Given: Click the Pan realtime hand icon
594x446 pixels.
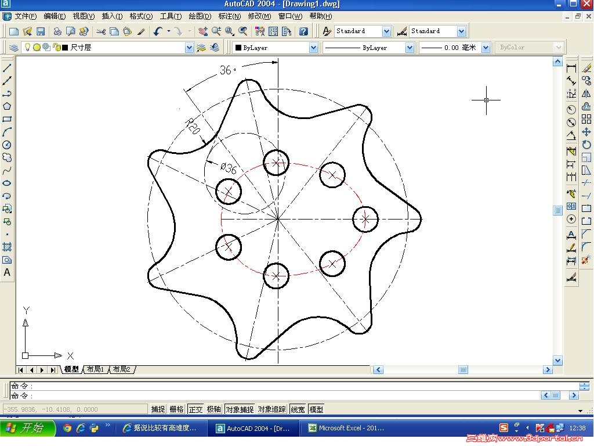Looking at the screenshot, I should 202,31.
